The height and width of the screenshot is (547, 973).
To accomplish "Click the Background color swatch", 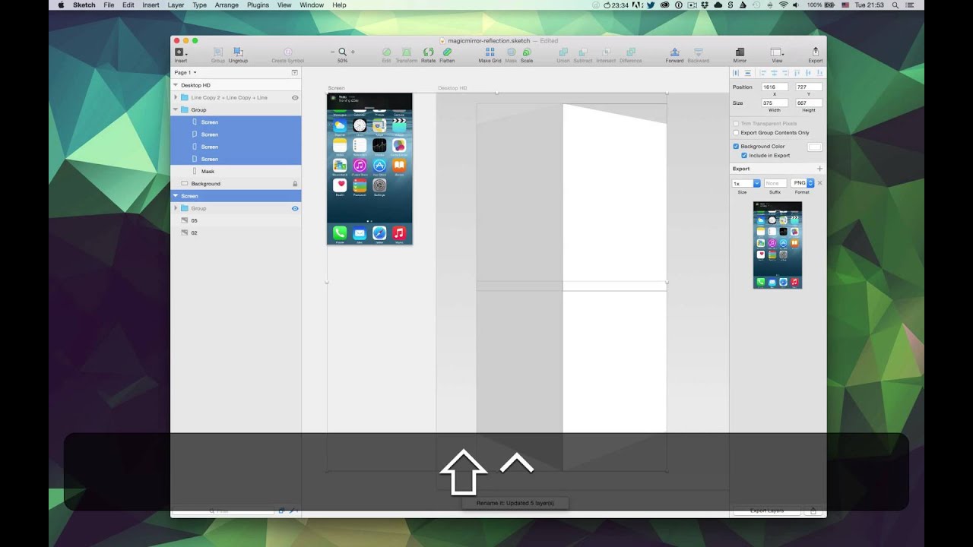I will click(x=814, y=147).
